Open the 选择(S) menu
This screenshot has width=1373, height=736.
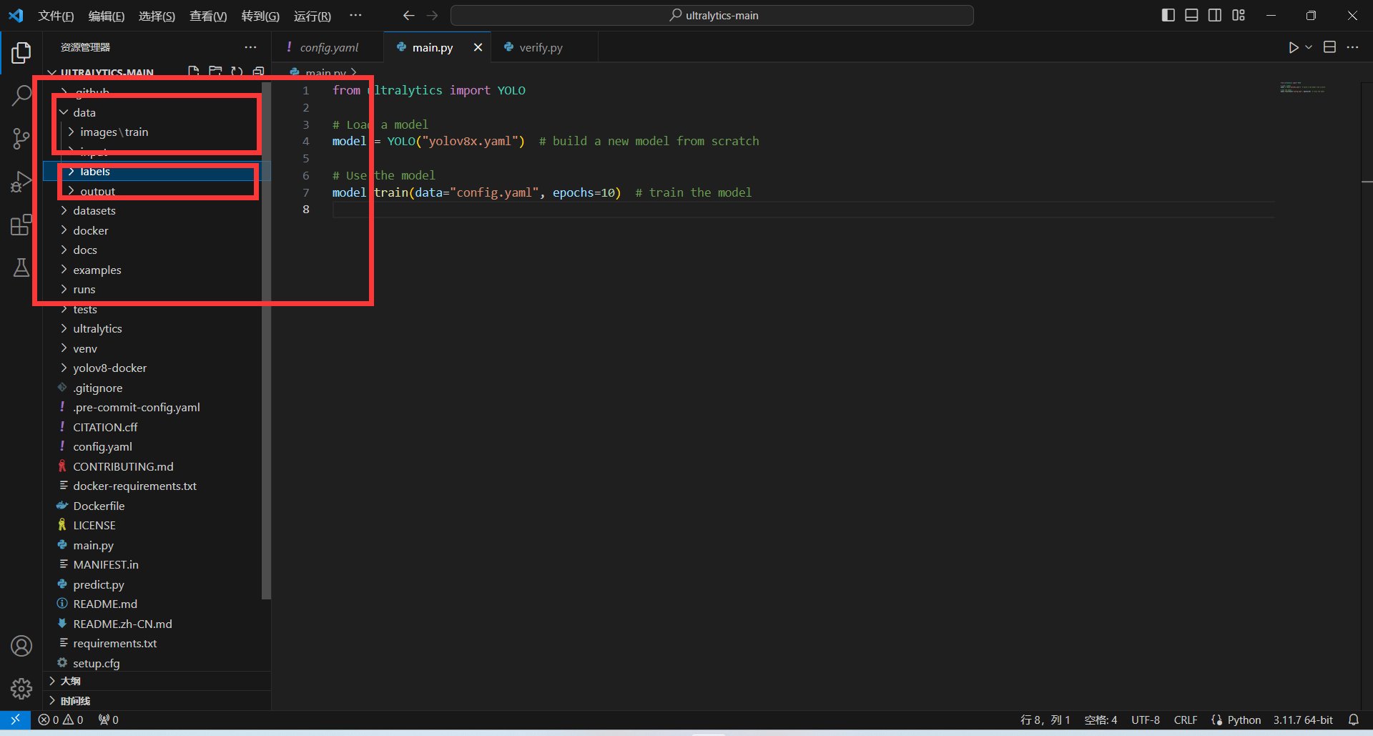(x=157, y=16)
